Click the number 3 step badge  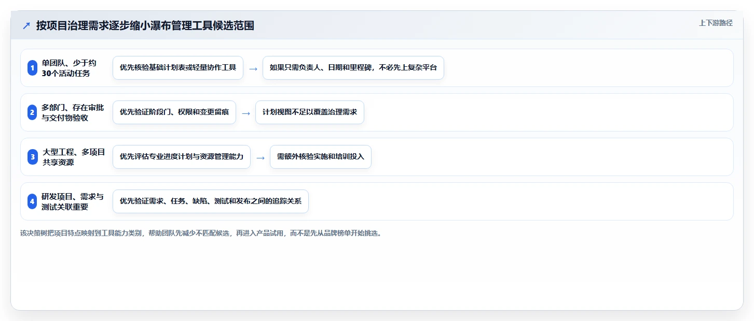32,157
